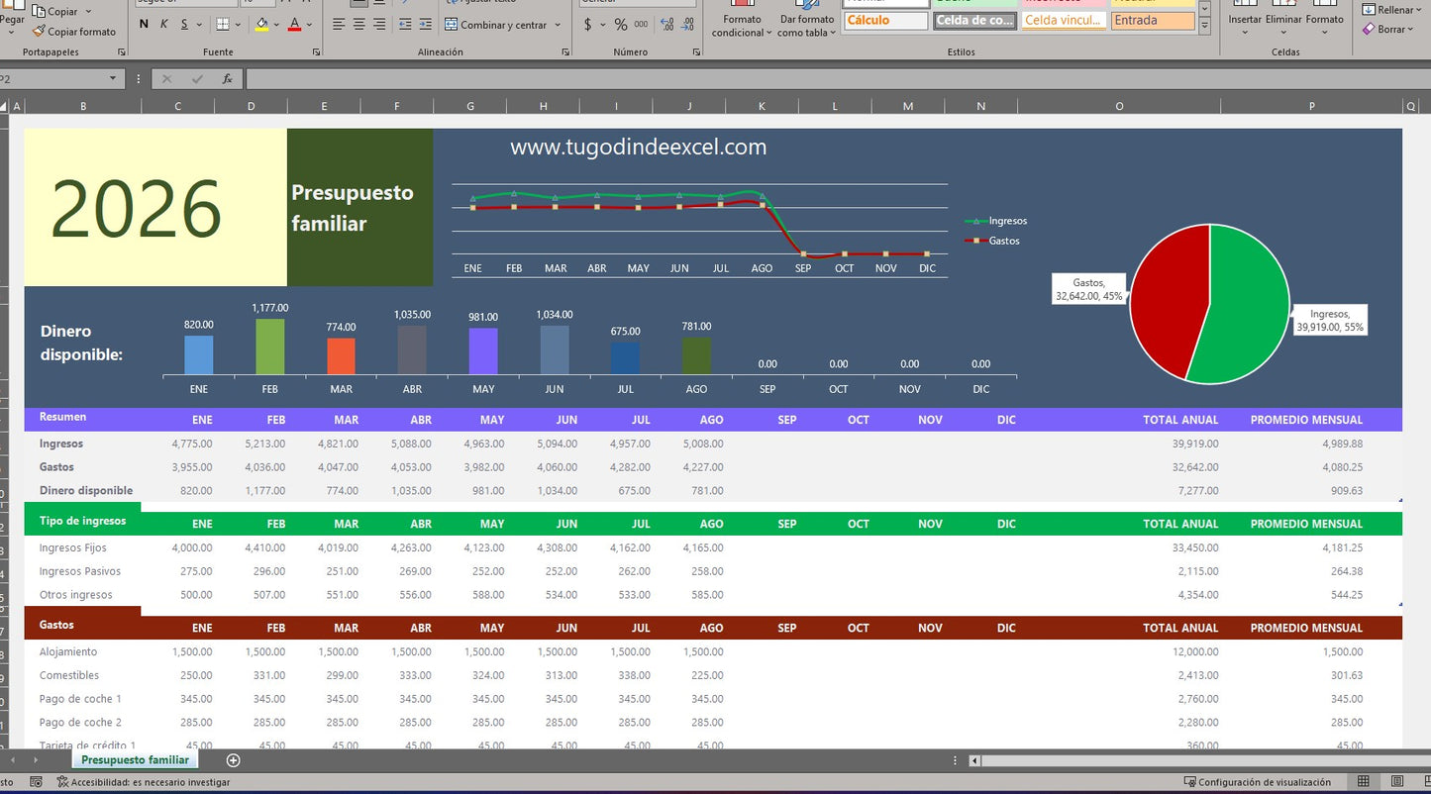This screenshot has width=1431, height=794.
Task: Open Copiar dropdown arrow
Action: [88, 12]
